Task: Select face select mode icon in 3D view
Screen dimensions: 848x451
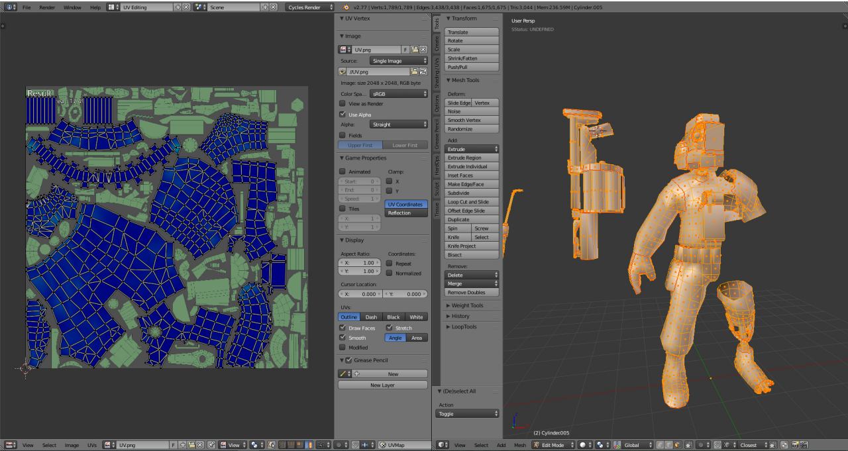Action: point(677,445)
